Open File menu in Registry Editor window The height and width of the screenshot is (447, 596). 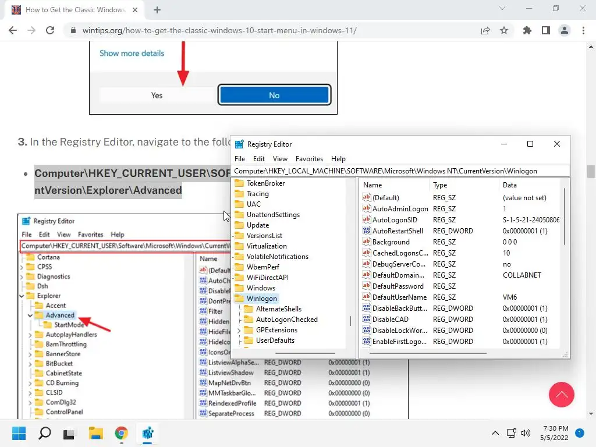(x=240, y=159)
